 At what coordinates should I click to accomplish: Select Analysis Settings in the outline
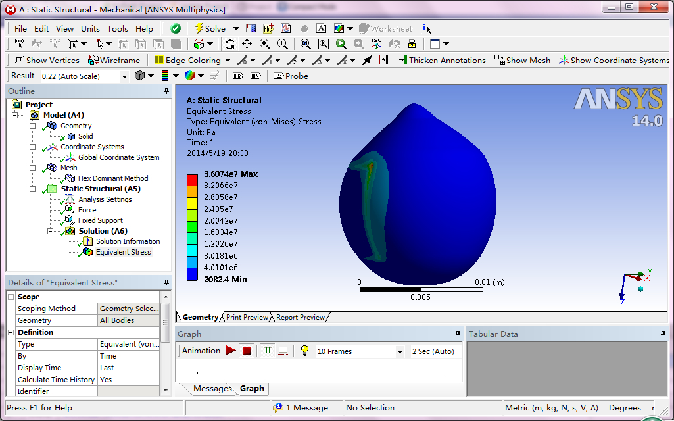click(105, 199)
